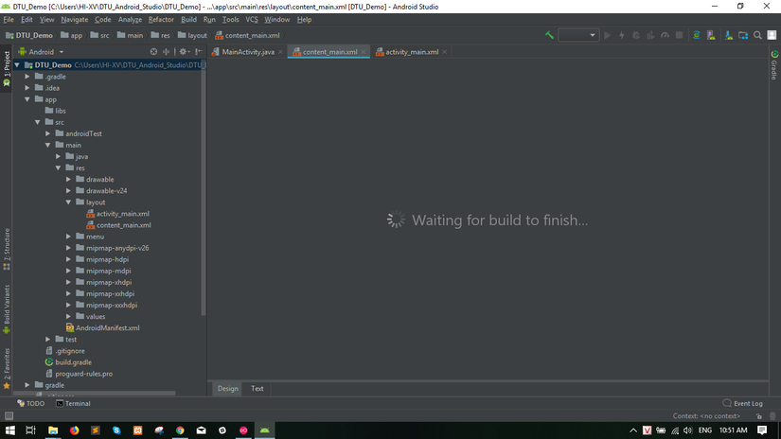Click the Run with Coverage icon
The width and height of the screenshot is (781, 439).
(x=650, y=35)
